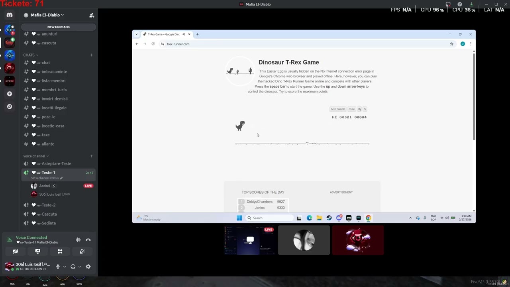This screenshot has height=287, width=510.
Task: Jump to NEW UNREADS
Action: 58,27
